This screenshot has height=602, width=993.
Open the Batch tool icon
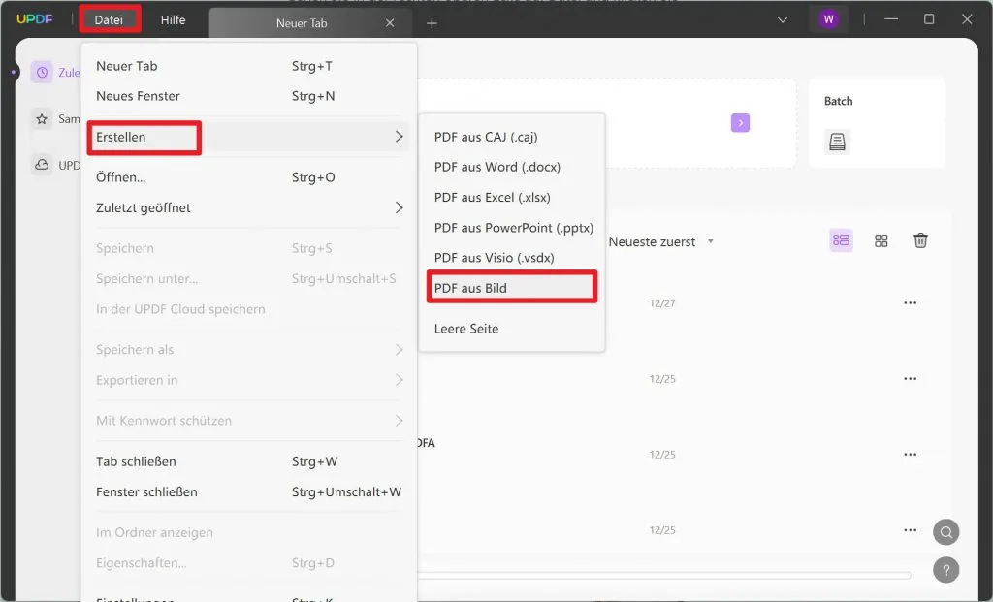point(837,142)
